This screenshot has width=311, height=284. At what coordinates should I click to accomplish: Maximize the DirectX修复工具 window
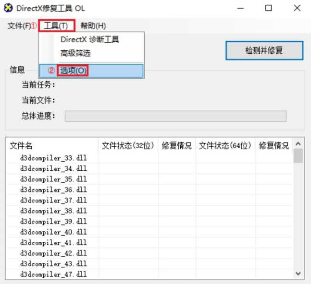tap(269, 8)
